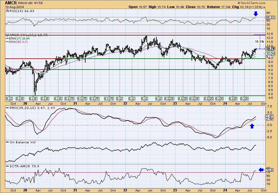This screenshot has height=193, width=278.
Task: Open the StockCharts.com copyright link
Action: pyautogui.click(x=251, y=3)
